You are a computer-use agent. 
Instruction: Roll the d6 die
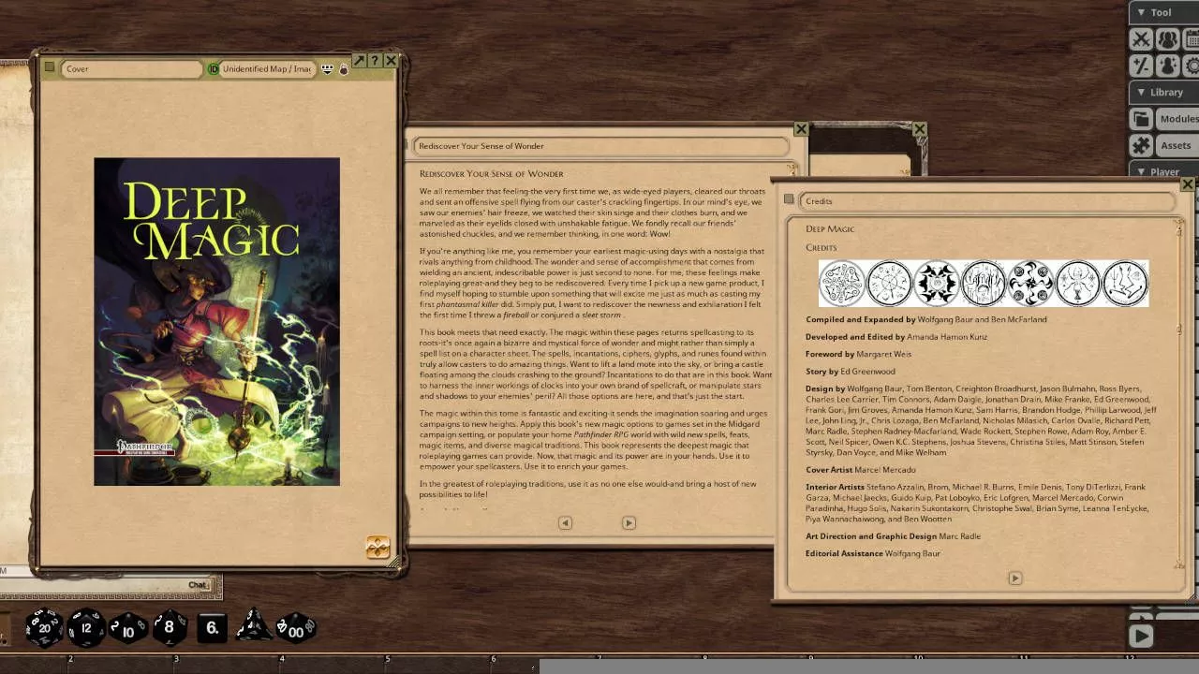click(213, 627)
